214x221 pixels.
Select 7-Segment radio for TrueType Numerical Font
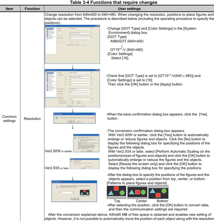click(x=76, y=103)
